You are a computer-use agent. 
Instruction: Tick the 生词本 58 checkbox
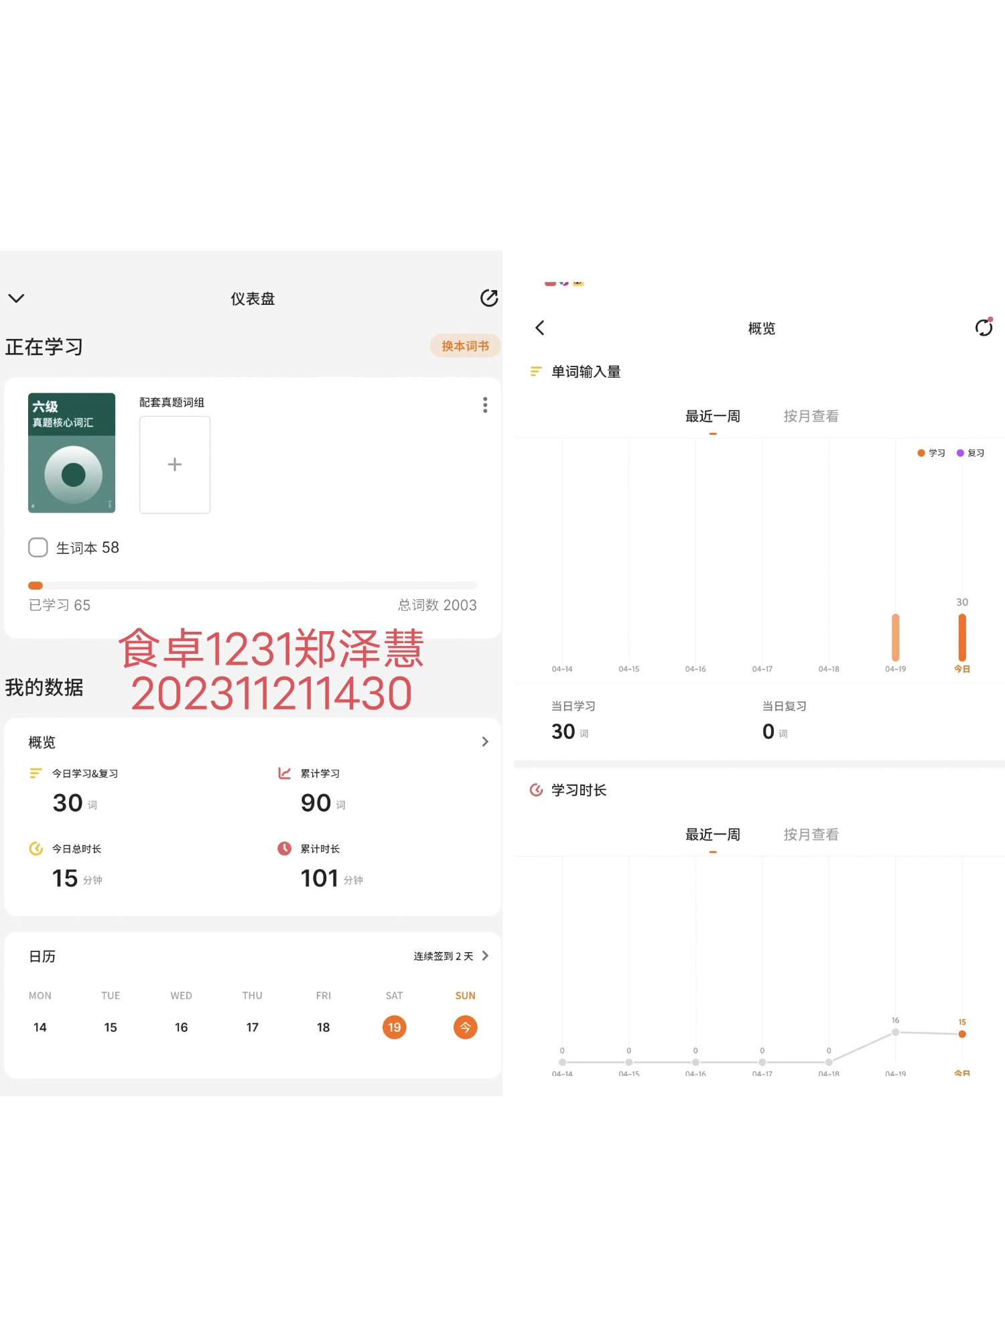(x=38, y=547)
